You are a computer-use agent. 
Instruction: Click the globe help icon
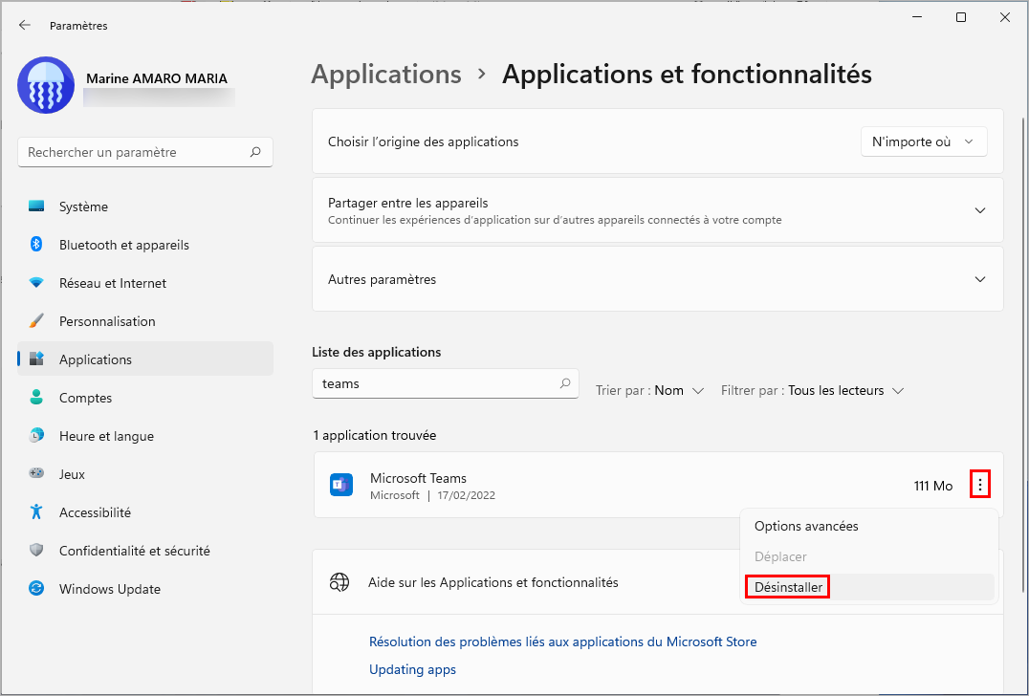pos(339,582)
